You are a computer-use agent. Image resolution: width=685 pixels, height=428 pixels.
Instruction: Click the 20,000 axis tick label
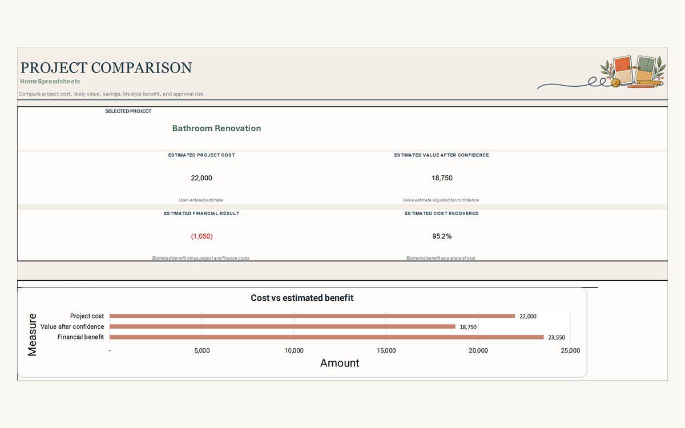[x=478, y=351]
